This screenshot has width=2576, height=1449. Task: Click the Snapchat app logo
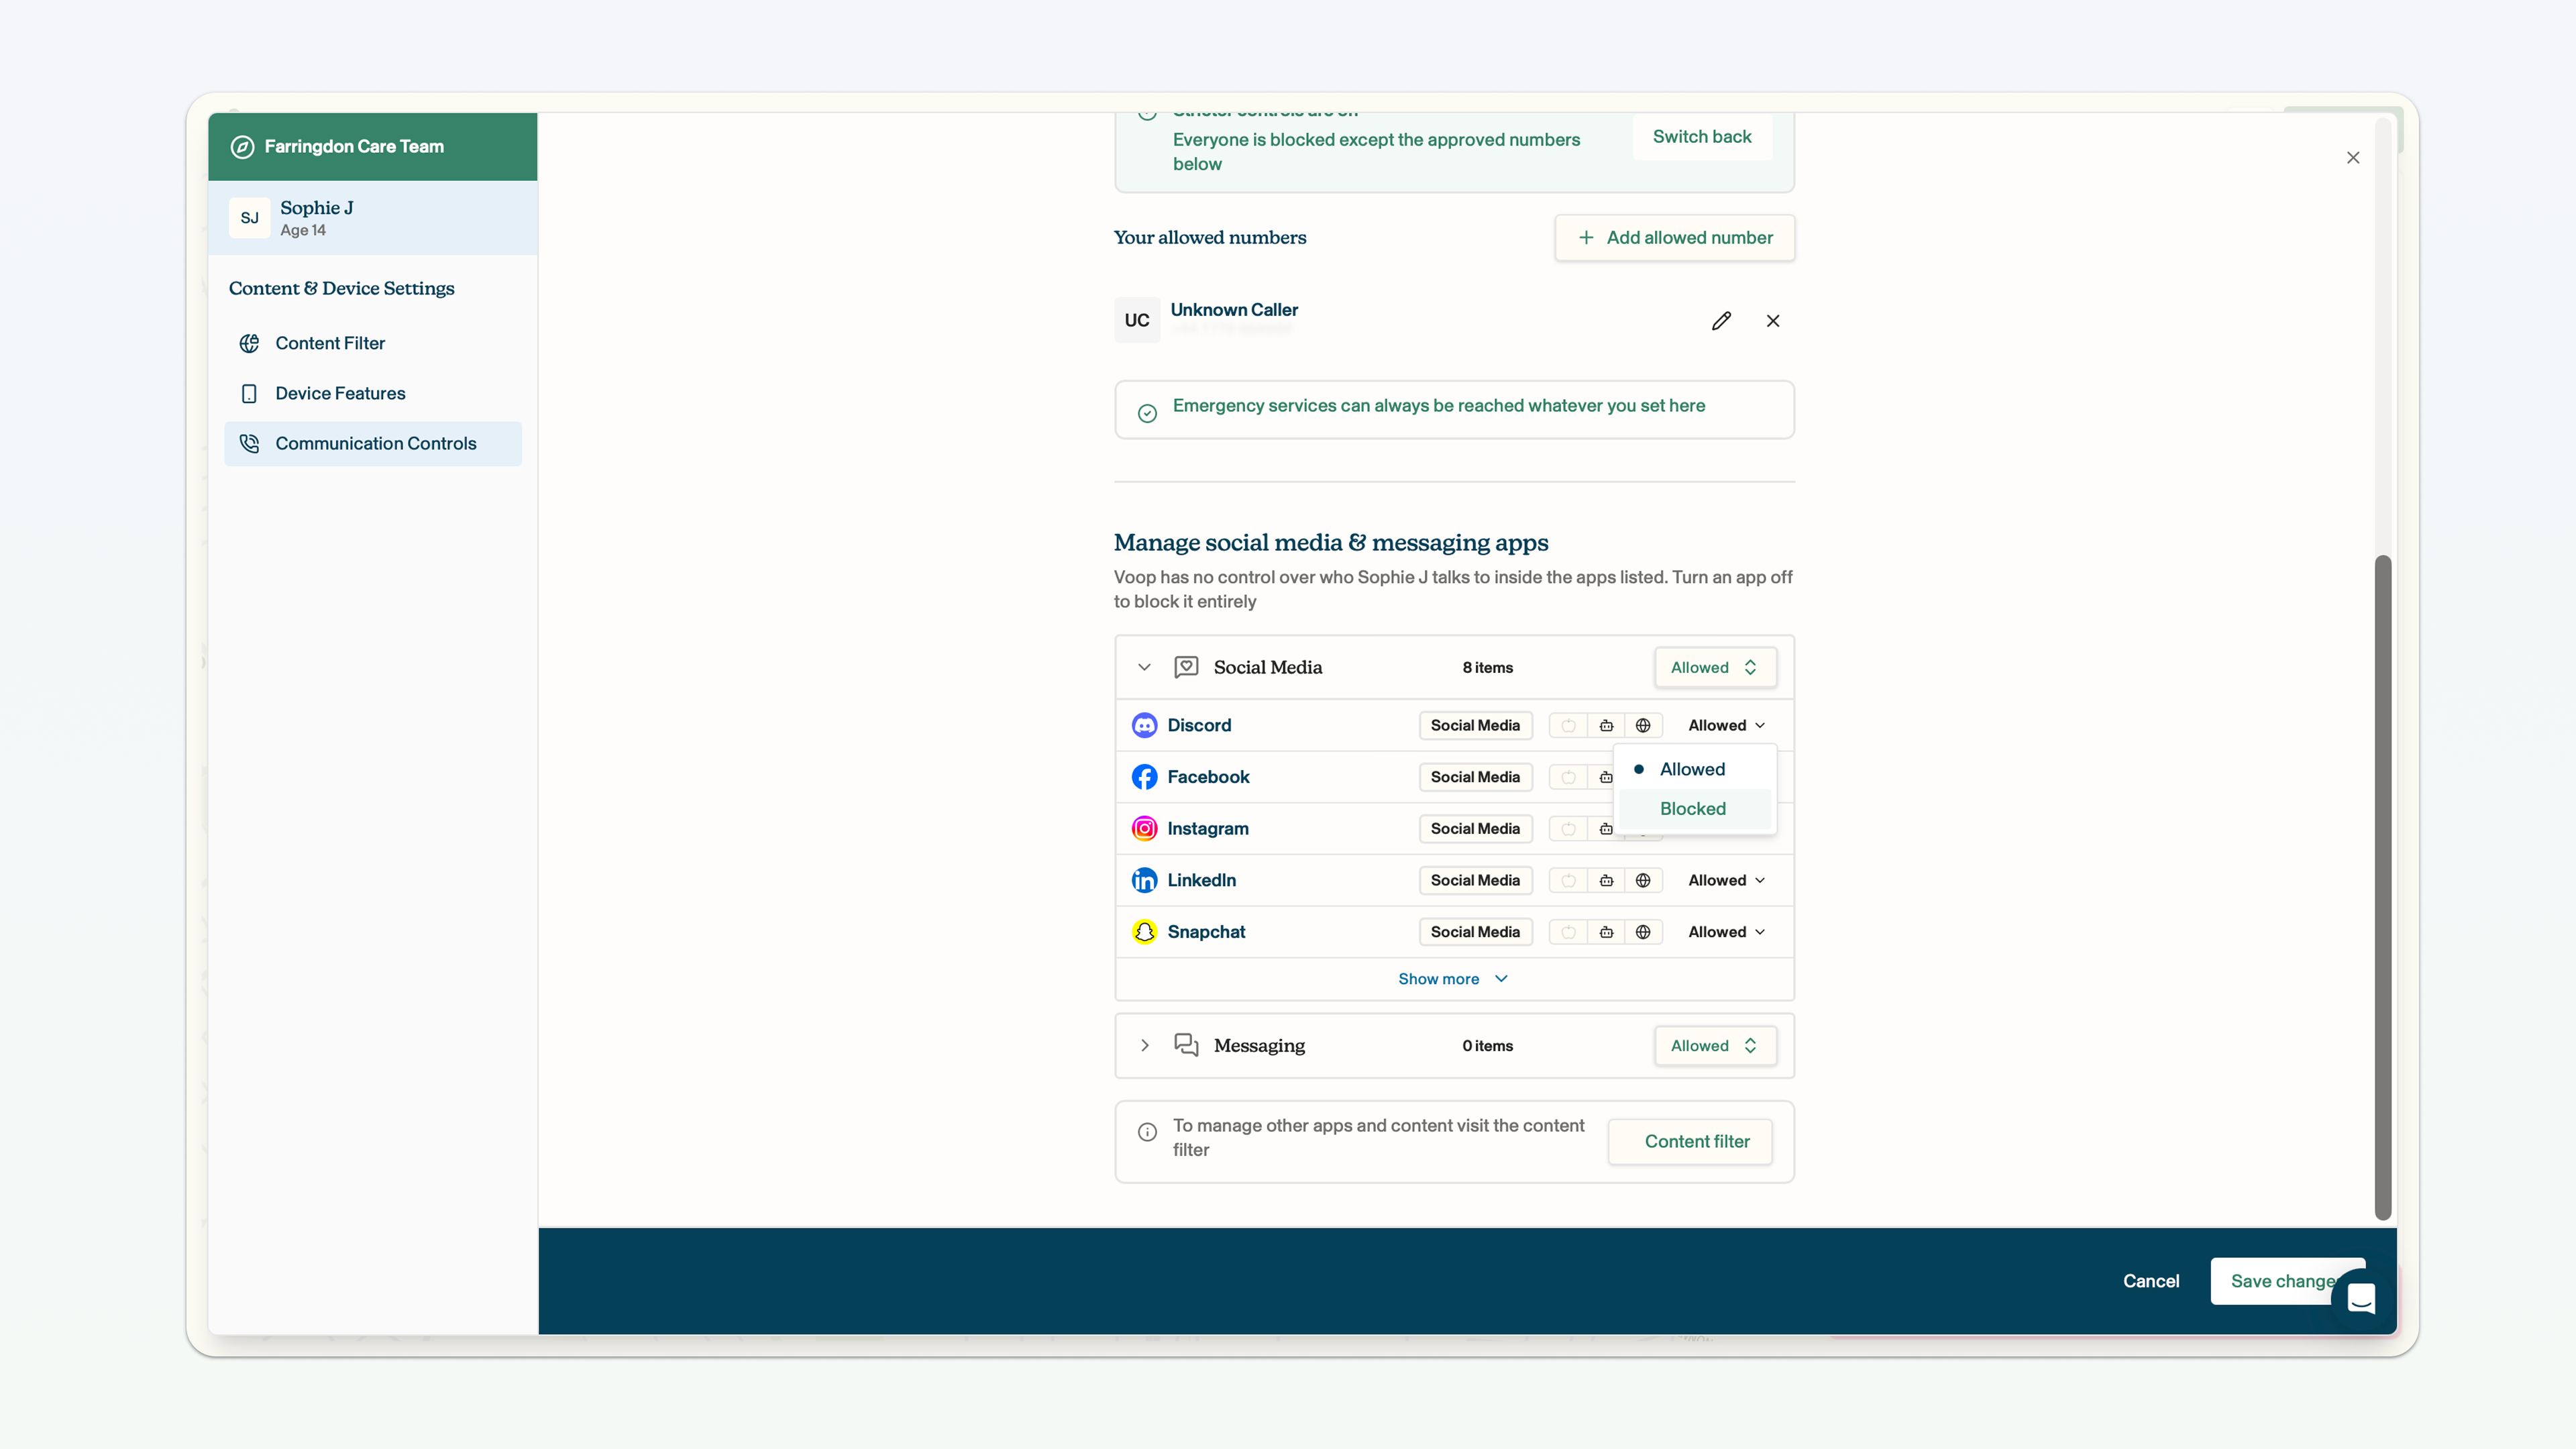coord(1144,932)
